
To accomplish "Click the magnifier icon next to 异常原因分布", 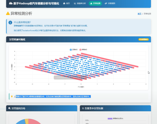I will (x=9, y=108).
